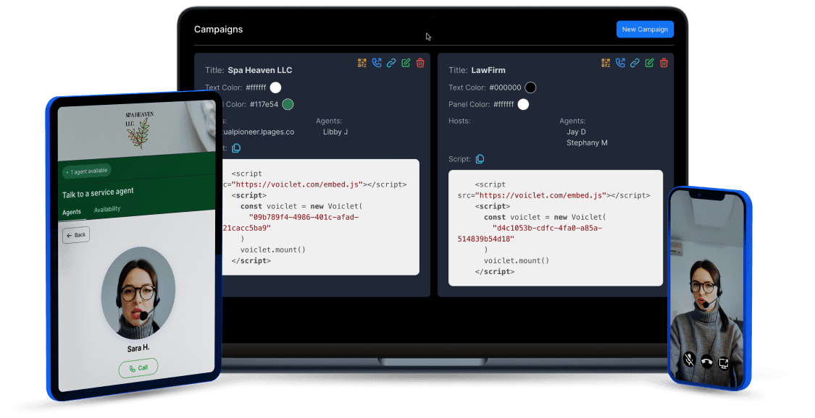Open QR code for LawFirm campaign

tap(606, 63)
